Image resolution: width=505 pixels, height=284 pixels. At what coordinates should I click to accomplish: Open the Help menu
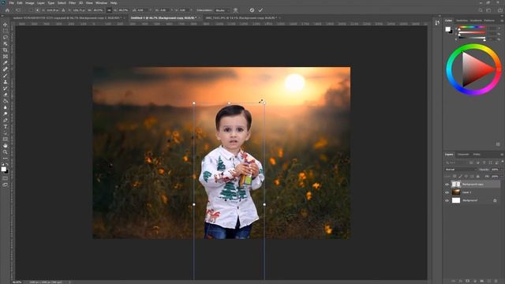(114, 3)
